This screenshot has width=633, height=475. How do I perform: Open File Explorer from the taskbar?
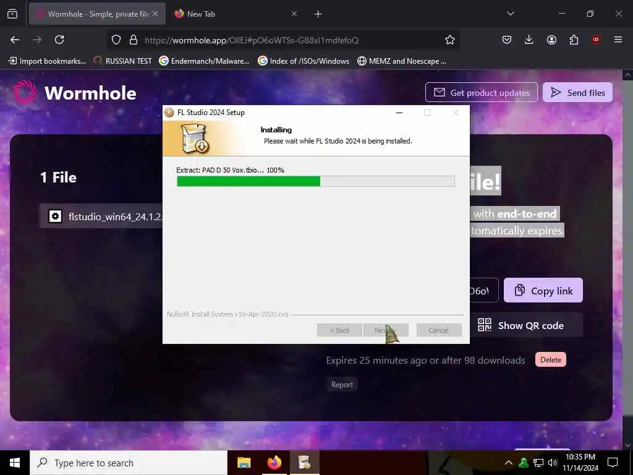(x=244, y=463)
